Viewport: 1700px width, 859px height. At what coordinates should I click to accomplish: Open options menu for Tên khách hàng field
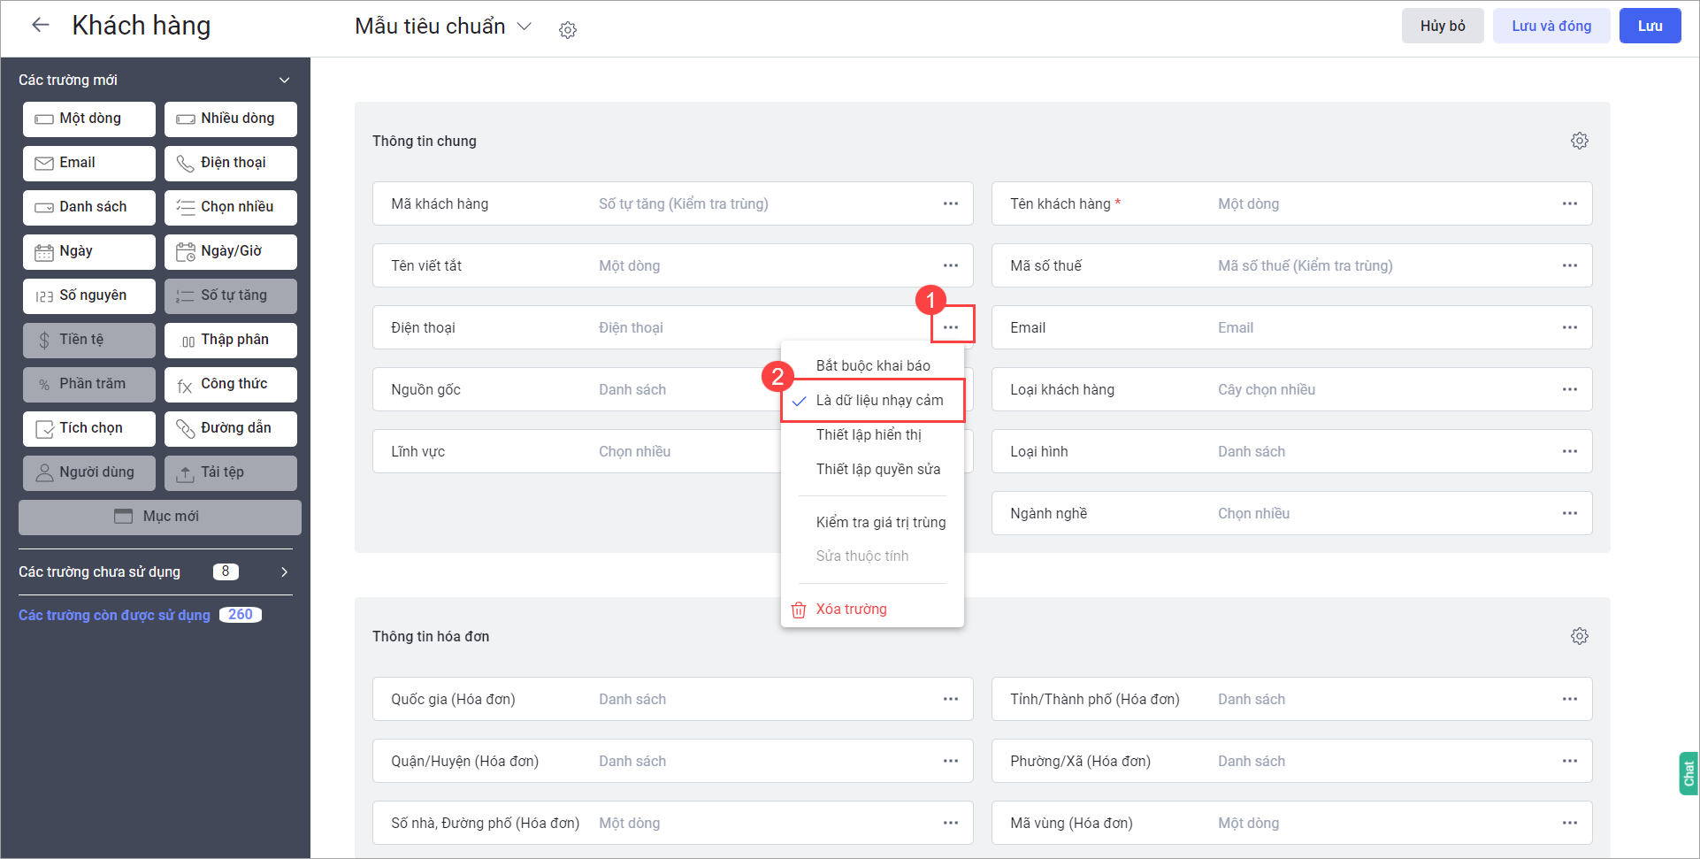tap(1570, 203)
